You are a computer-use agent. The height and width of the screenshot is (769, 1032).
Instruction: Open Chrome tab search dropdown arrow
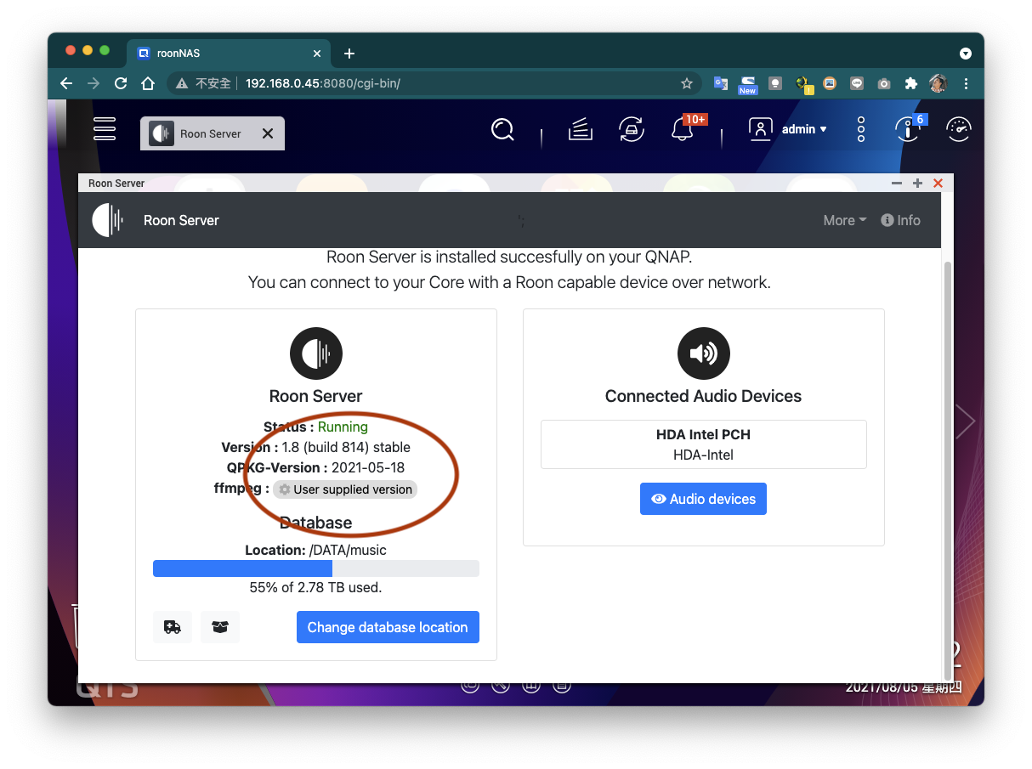(966, 53)
